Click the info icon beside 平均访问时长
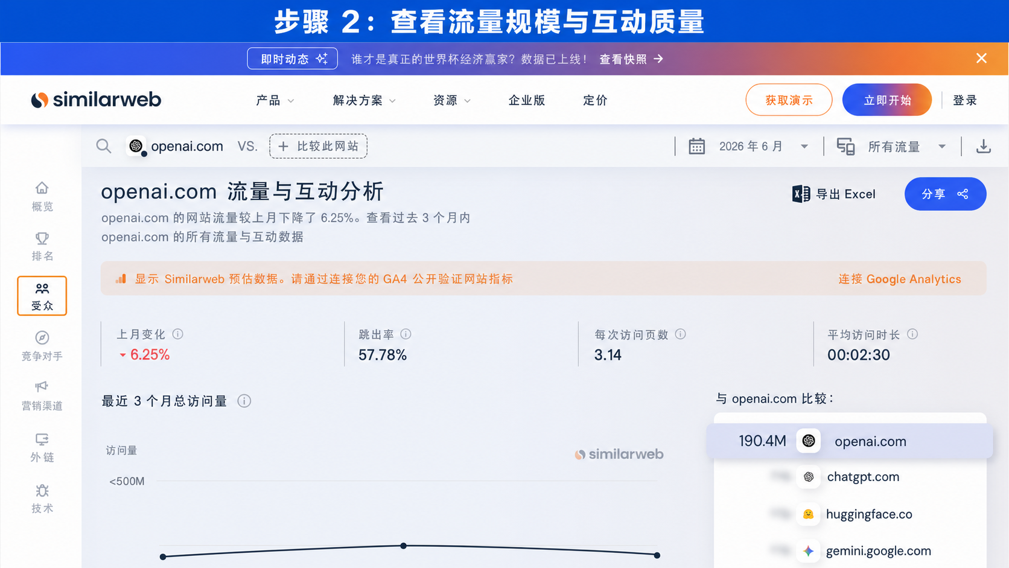 coord(912,334)
